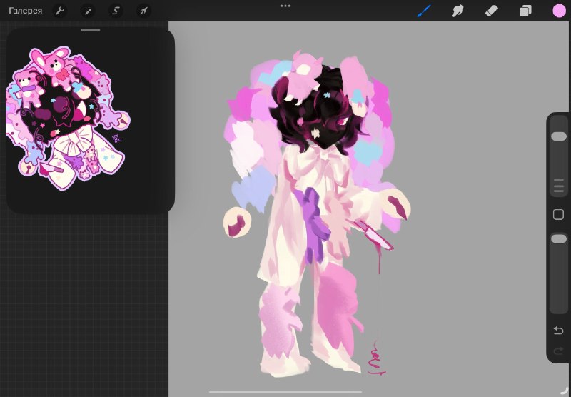The width and height of the screenshot is (571, 397).
Task: Open the Actions wrench menu
Action: point(60,11)
